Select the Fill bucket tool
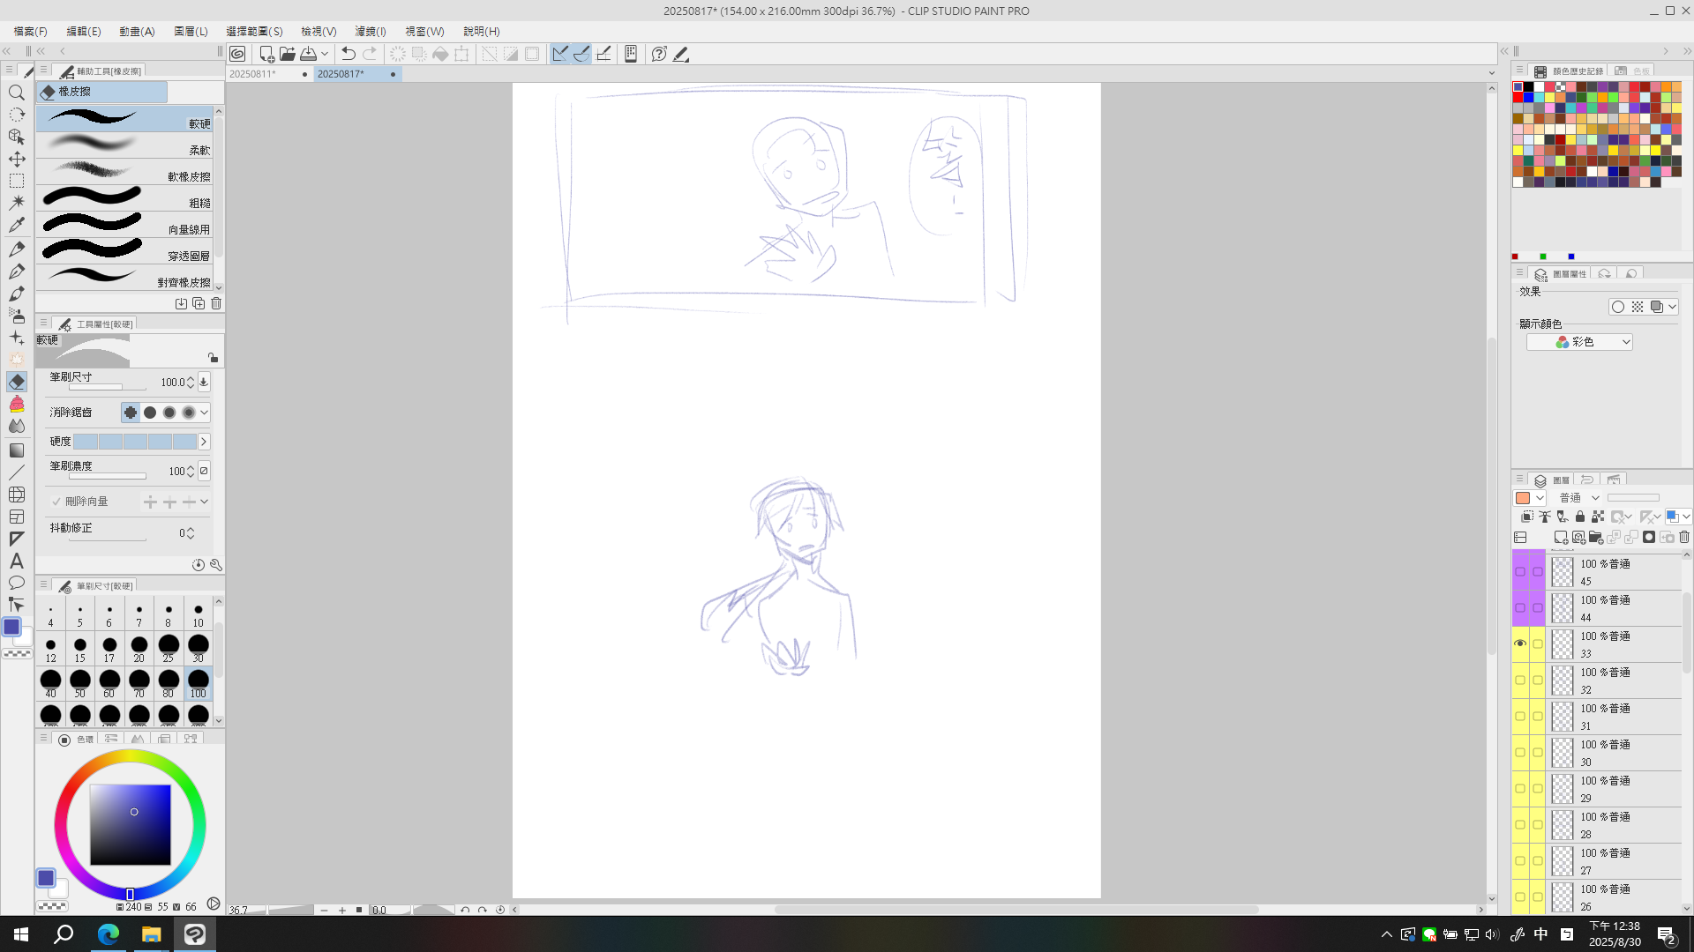 16,404
